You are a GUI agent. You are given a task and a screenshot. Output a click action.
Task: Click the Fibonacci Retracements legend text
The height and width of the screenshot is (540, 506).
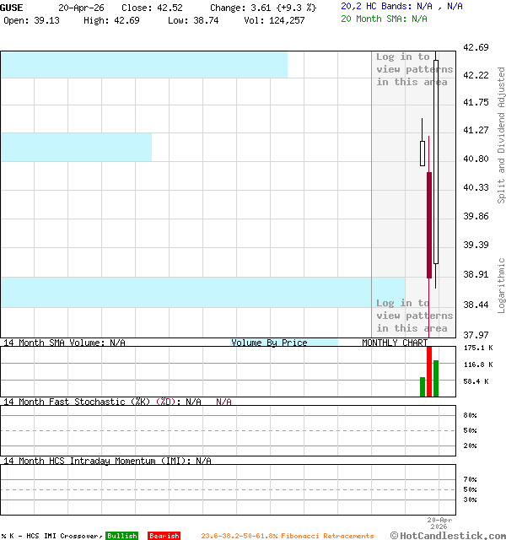[287, 536]
